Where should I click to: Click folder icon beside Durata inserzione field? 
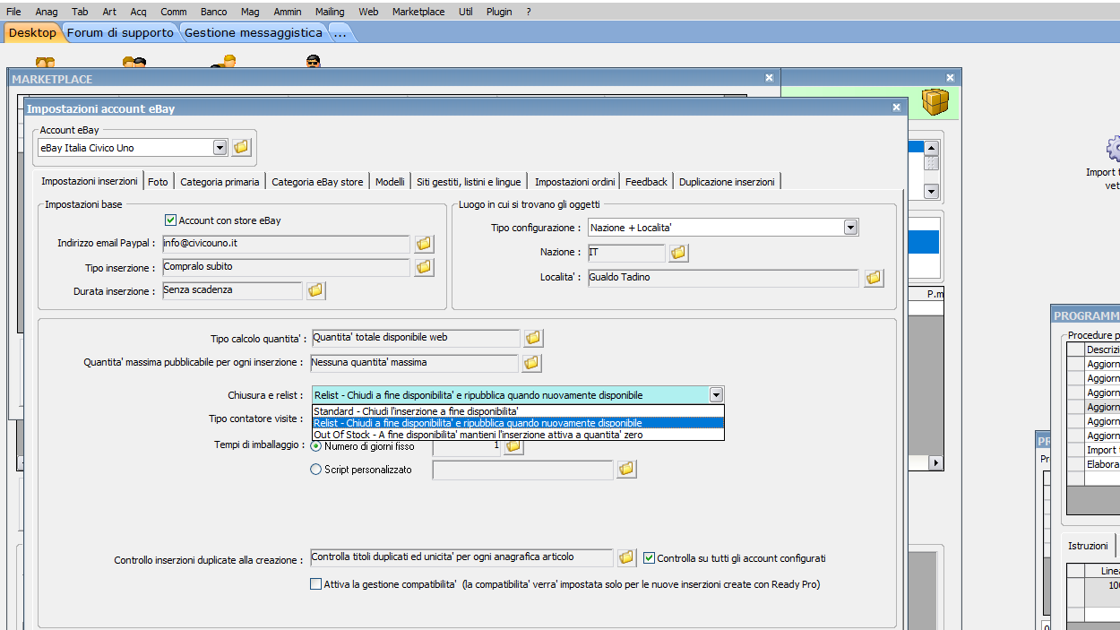click(315, 290)
